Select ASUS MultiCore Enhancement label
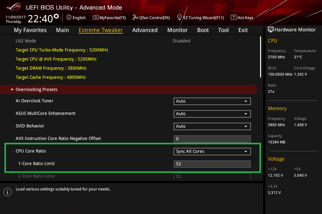The image size is (322, 214). [46, 113]
